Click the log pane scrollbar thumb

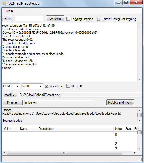tap(140, 115)
